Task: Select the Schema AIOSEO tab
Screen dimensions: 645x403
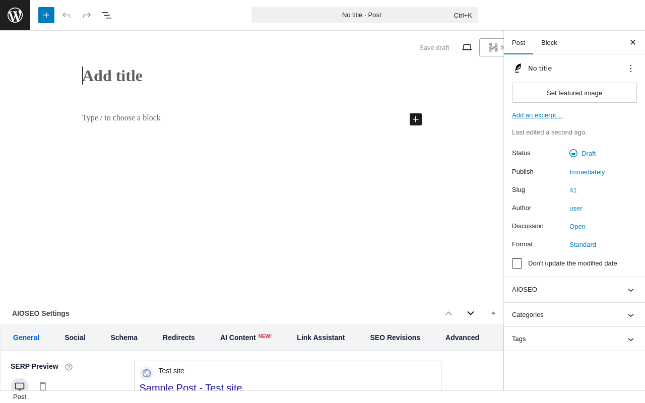Action: (x=124, y=338)
